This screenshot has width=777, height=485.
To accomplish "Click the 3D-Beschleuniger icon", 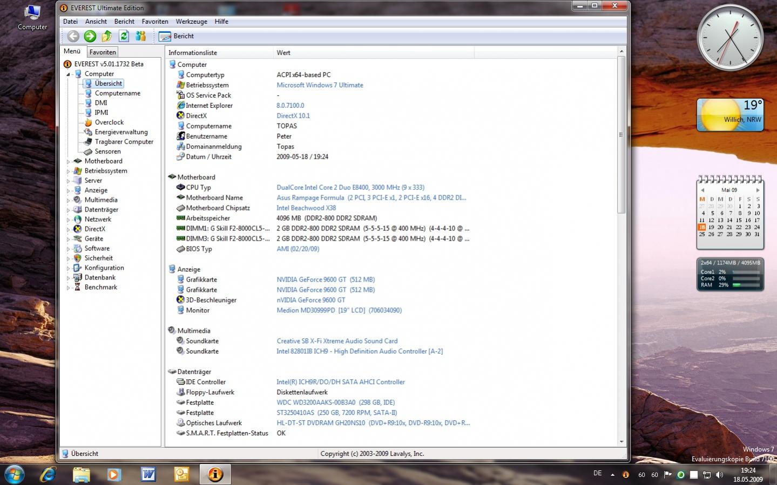I will (x=181, y=300).
